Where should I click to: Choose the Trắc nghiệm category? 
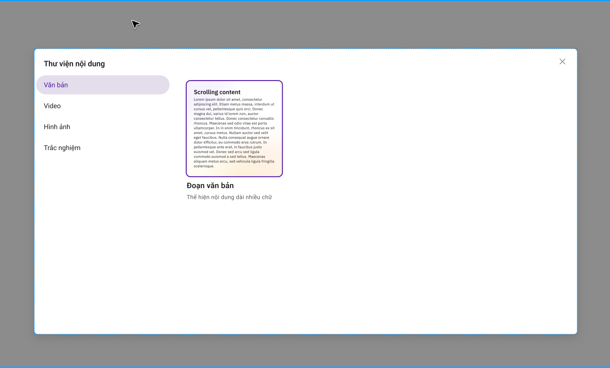103,148
